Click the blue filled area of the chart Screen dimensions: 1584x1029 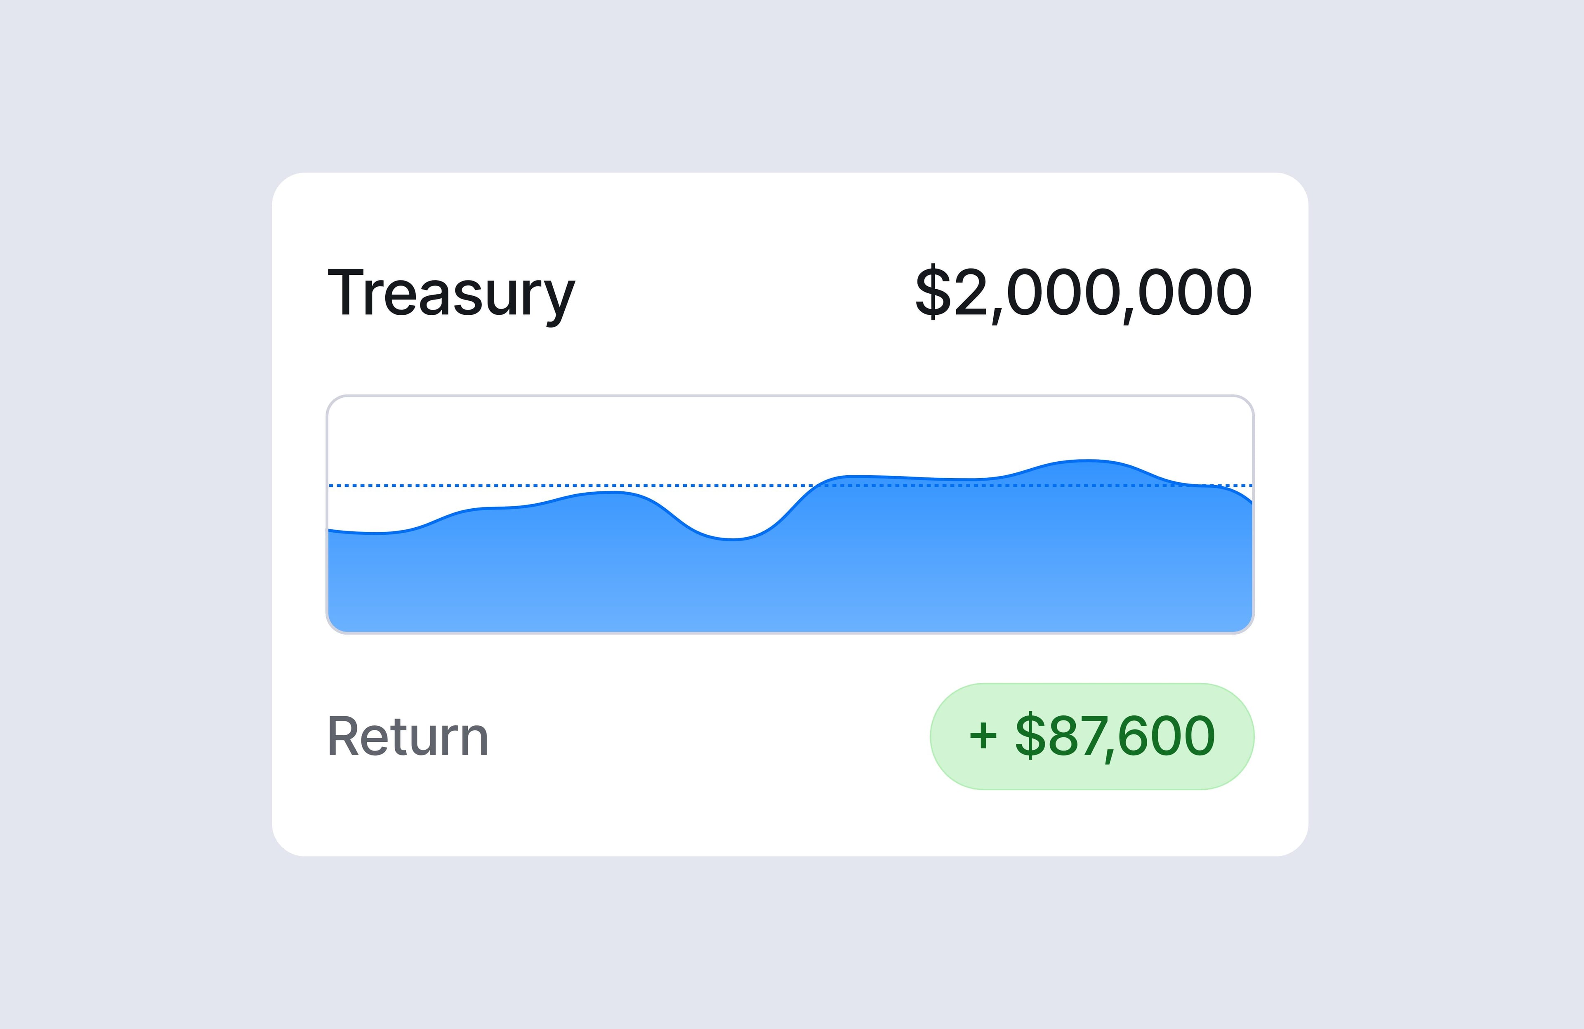[865, 572]
